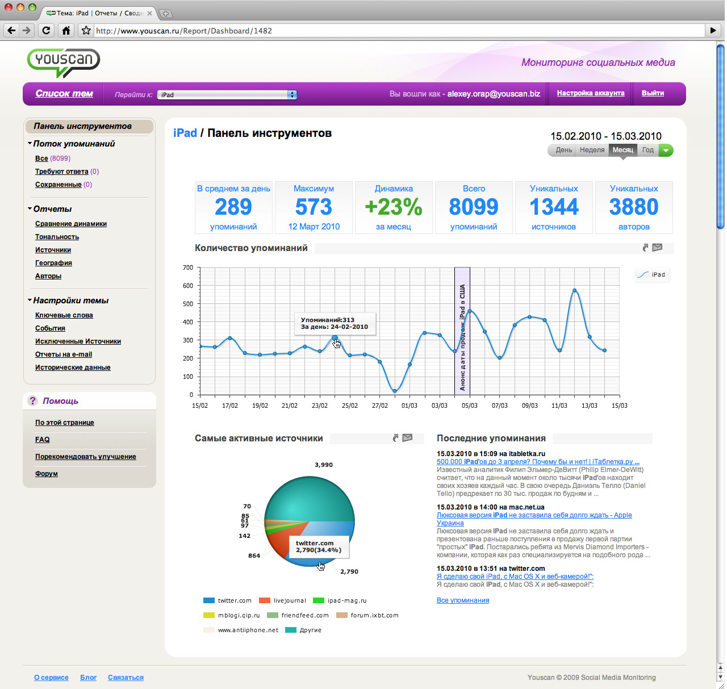
Task: Bookmark the page with the star icon
Action: [x=86, y=31]
